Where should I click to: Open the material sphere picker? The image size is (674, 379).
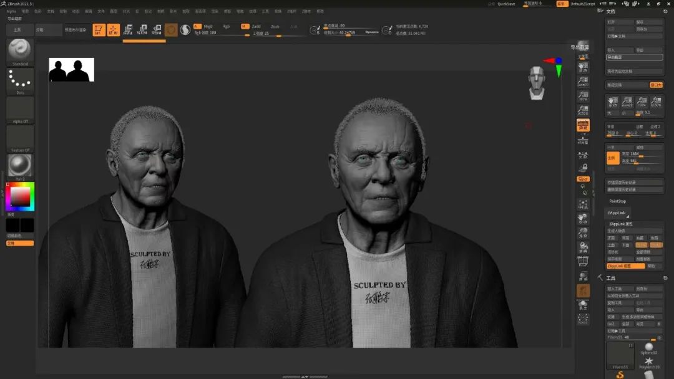tap(20, 166)
